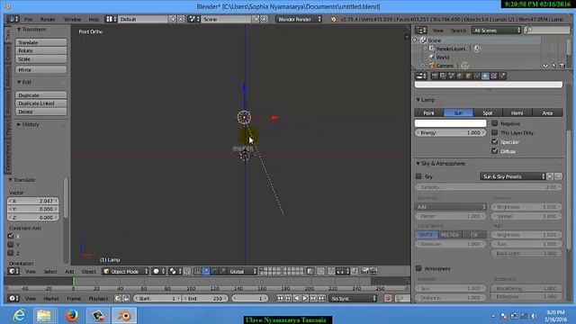This screenshot has height=324, width=576.
Task: Click the OpenGL render image icon in 3D header
Action: pyautogui.click(x=364, y=272)
